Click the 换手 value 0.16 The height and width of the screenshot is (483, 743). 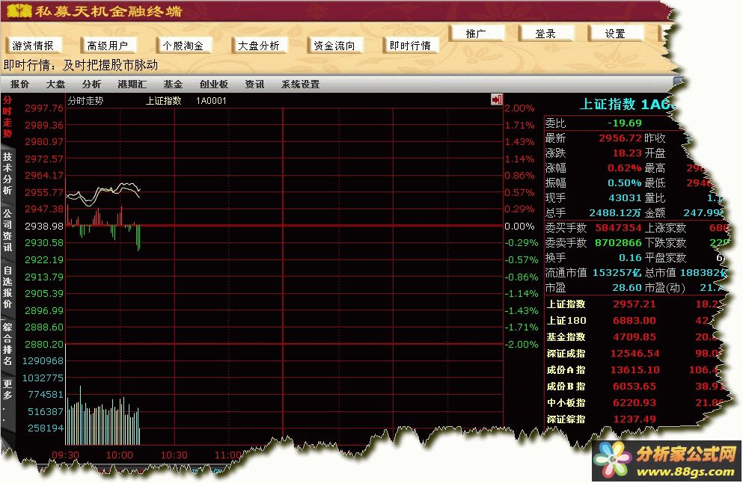(630, 258)
